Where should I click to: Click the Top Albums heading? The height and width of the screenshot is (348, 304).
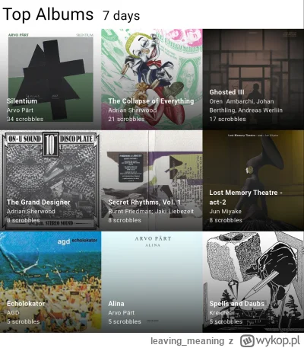click(x=48, y=14)
